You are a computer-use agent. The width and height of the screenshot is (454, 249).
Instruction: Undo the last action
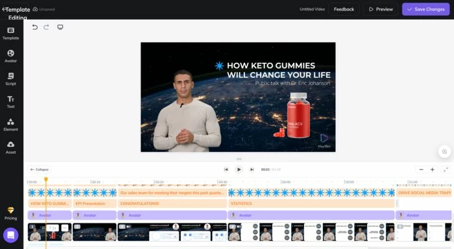click(x=35, y=27)
